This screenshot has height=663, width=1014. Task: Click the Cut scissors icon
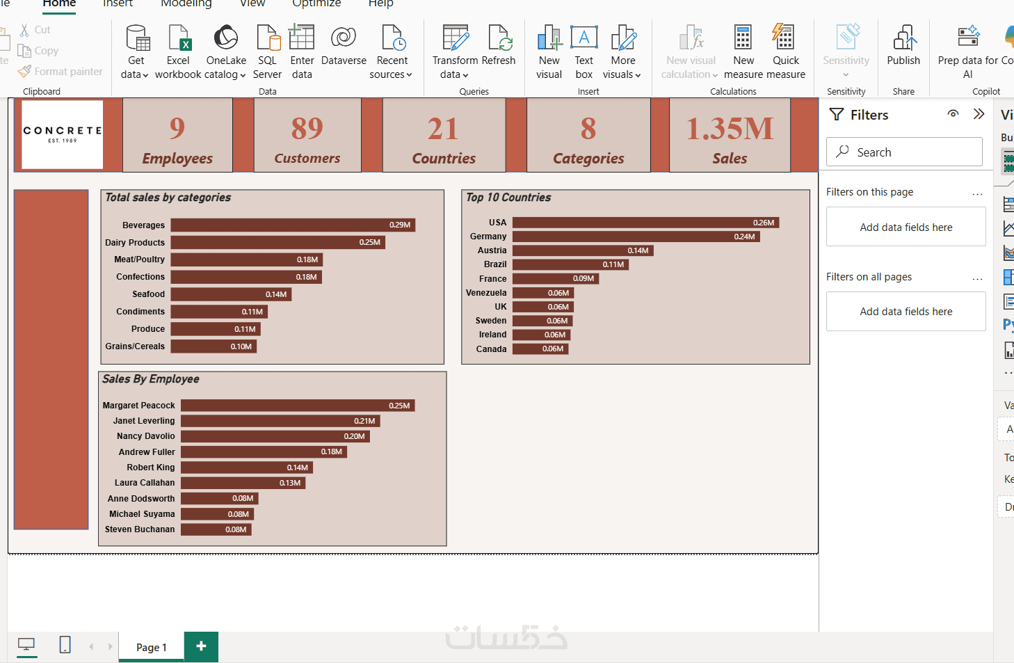coord(24,30)
